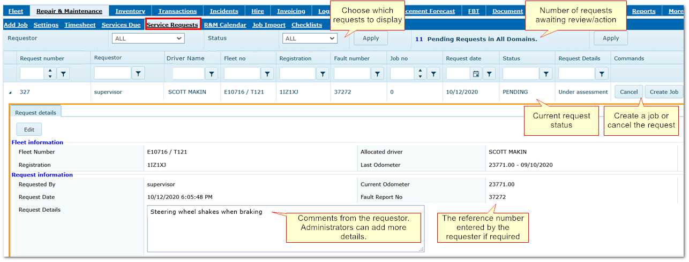Click the Driver Name filter icon
The height and width of the screenshot is (262, 689).
(x=212, y=74)
